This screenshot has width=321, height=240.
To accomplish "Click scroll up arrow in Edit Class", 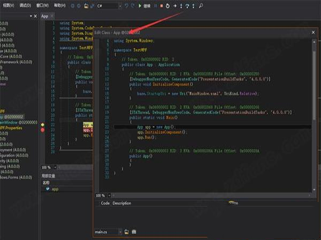I will (314, 42).
